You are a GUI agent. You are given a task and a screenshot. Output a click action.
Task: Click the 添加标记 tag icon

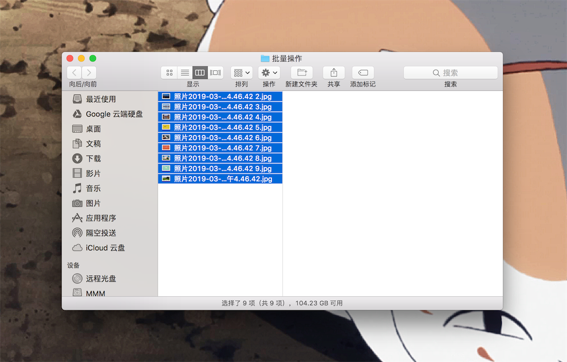coord(363,73)
